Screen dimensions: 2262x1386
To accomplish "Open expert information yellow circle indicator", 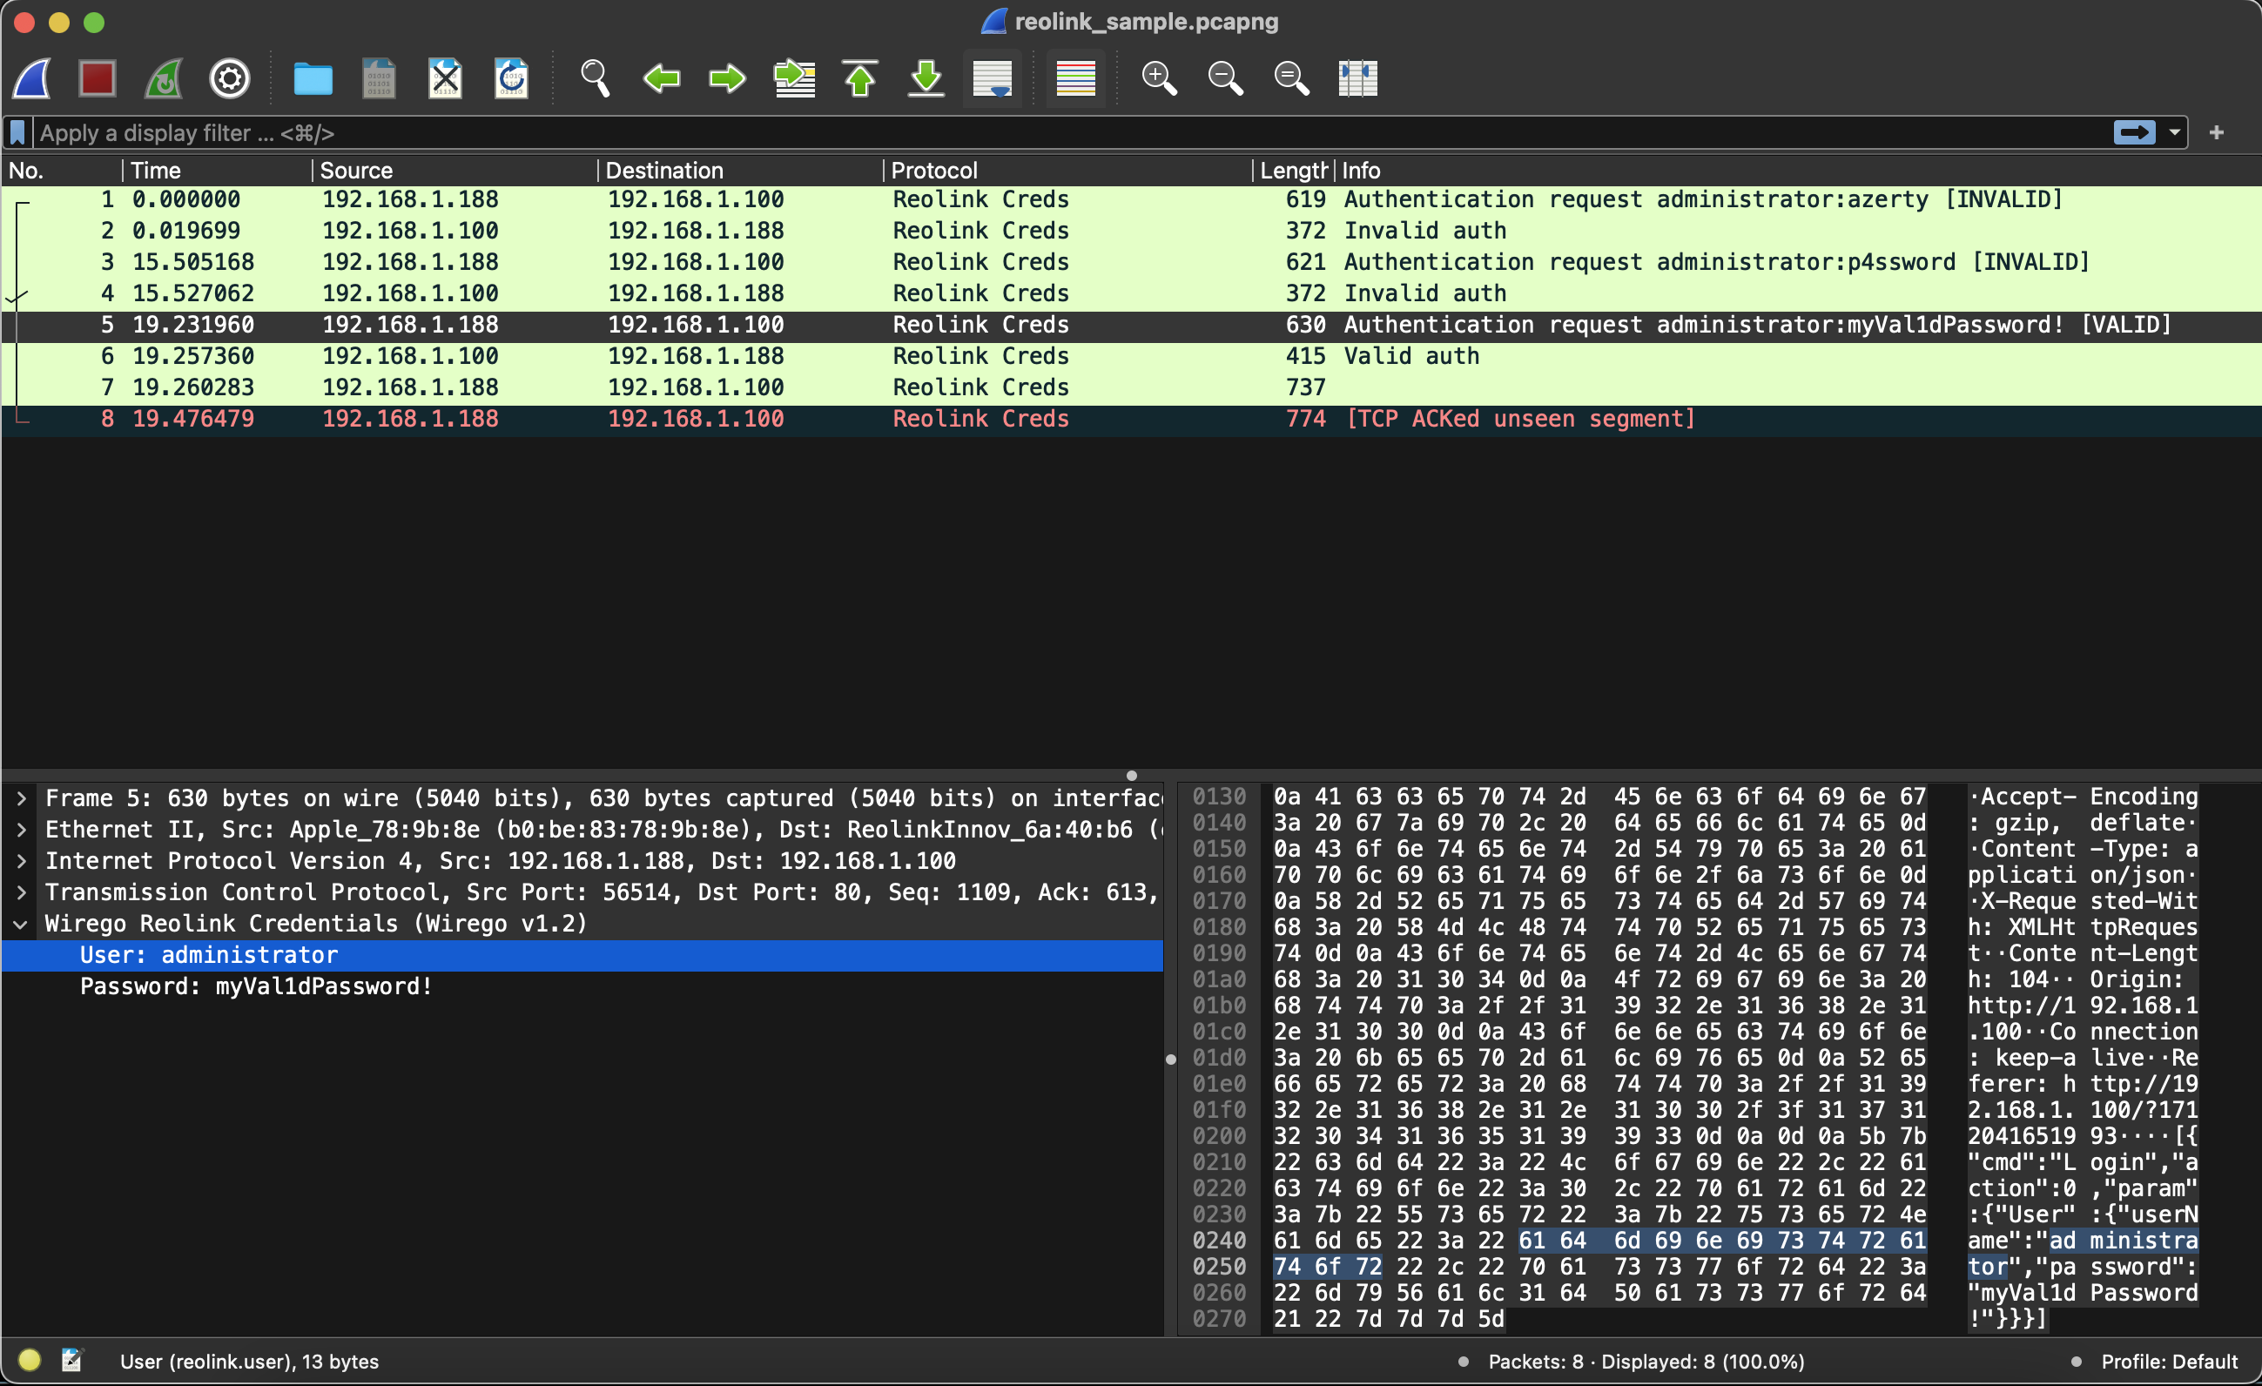I will (30, 1360).
